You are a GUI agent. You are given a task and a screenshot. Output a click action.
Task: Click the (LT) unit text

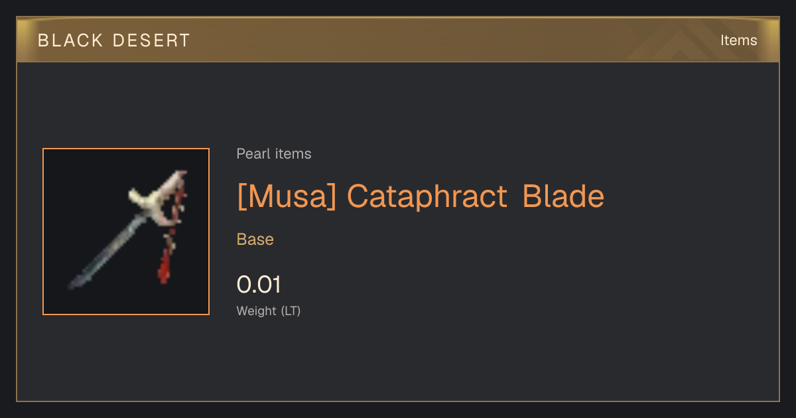291,311
